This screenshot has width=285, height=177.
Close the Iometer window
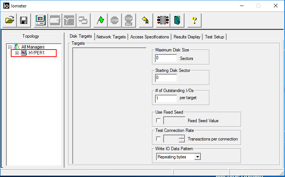click(276, 6)
